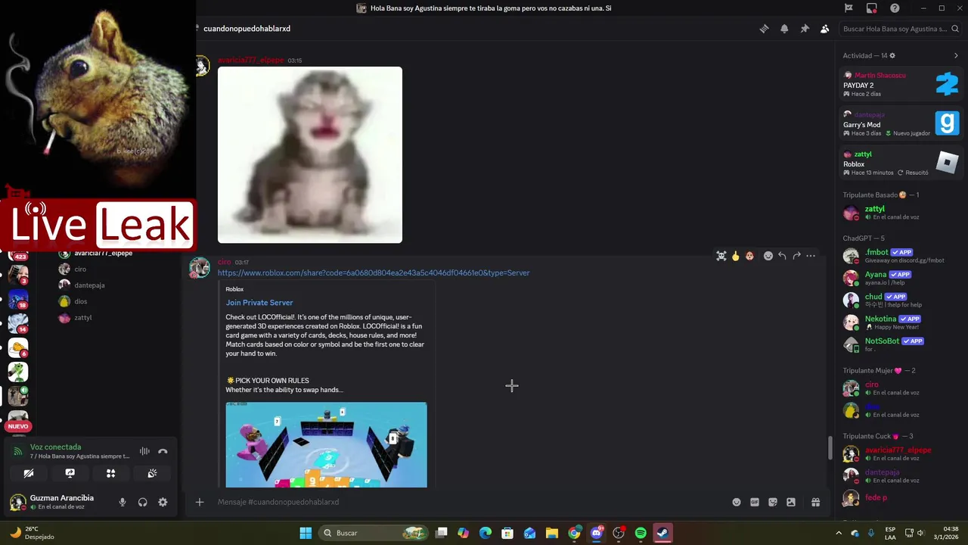
Task: Open the roblox.com share link
Action: click(374, 272)
